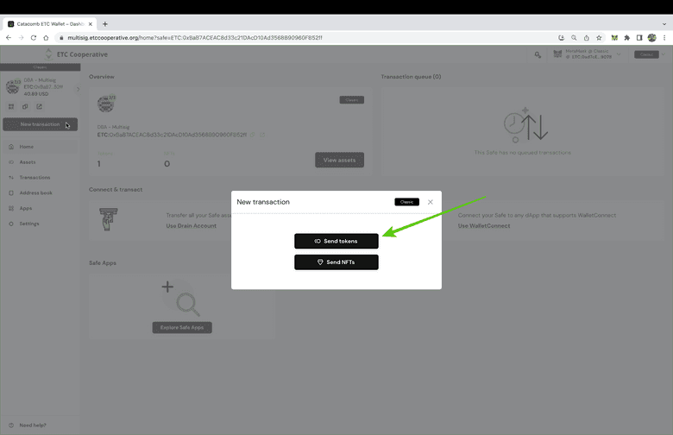The image size is (673, 435).
Task: Close the New transaction dialog
Action: click(x=431, y=202)
